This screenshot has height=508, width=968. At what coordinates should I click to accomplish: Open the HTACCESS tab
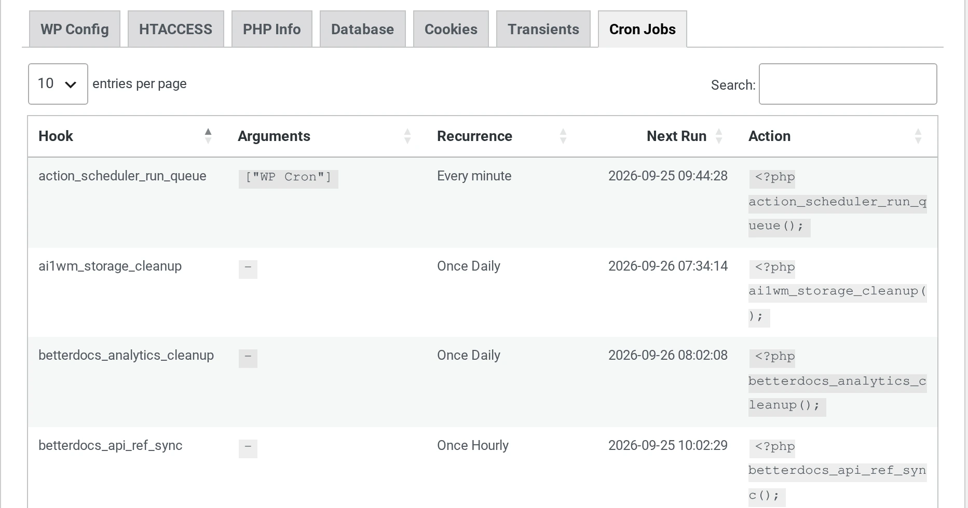175,29
